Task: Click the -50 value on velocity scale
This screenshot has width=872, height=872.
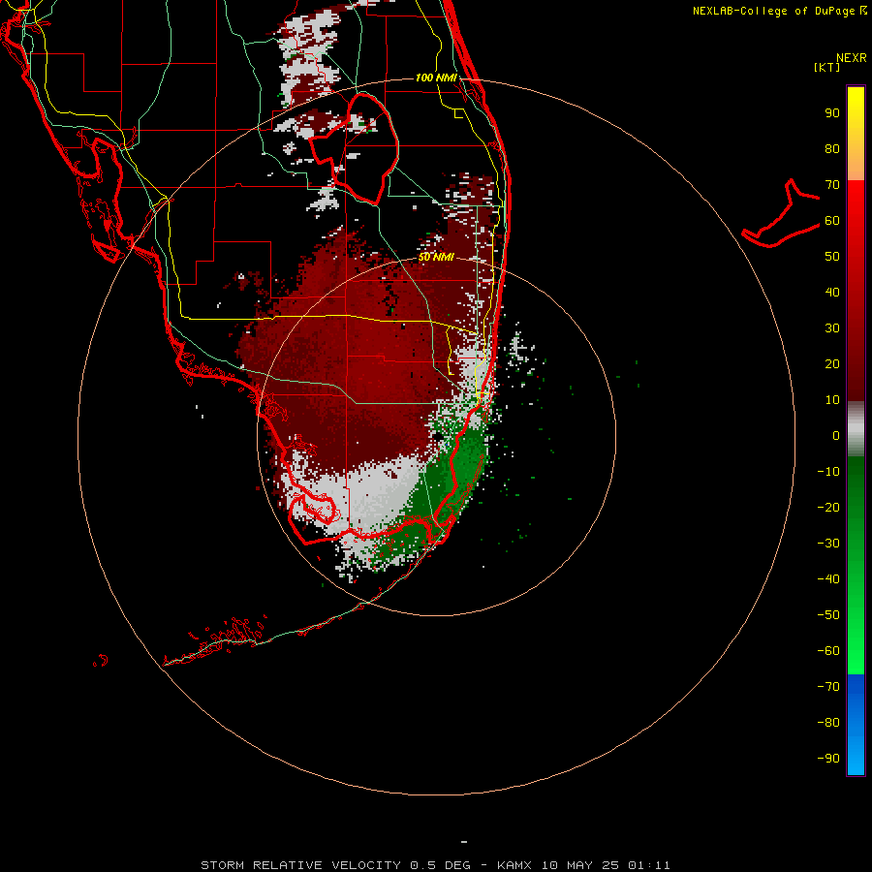Action: coord(828,615)
